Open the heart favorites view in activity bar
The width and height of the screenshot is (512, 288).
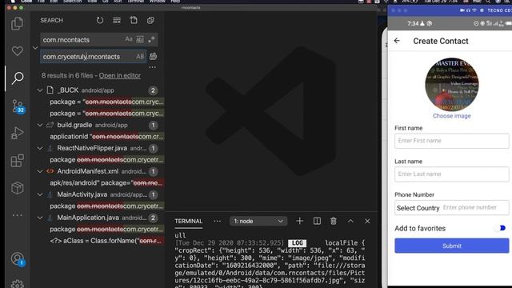(x=18, y=51)
